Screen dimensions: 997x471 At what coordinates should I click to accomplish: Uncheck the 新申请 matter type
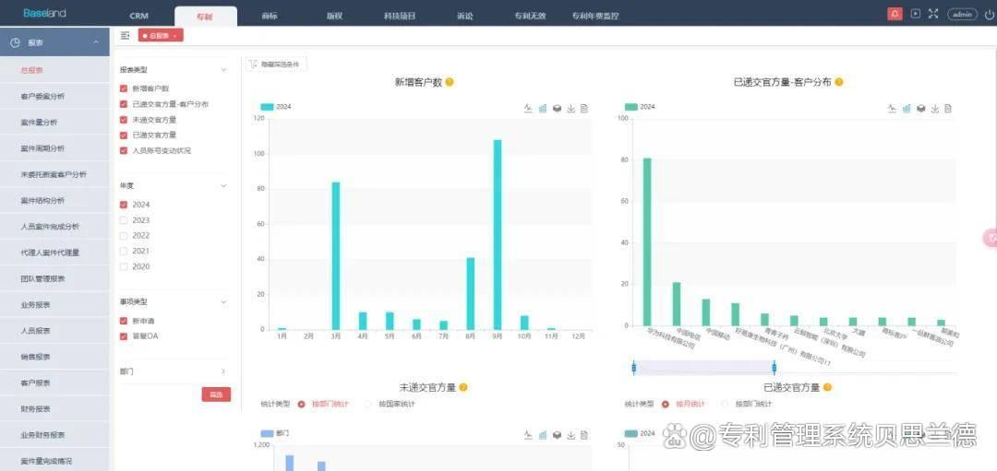pos(124,321)
